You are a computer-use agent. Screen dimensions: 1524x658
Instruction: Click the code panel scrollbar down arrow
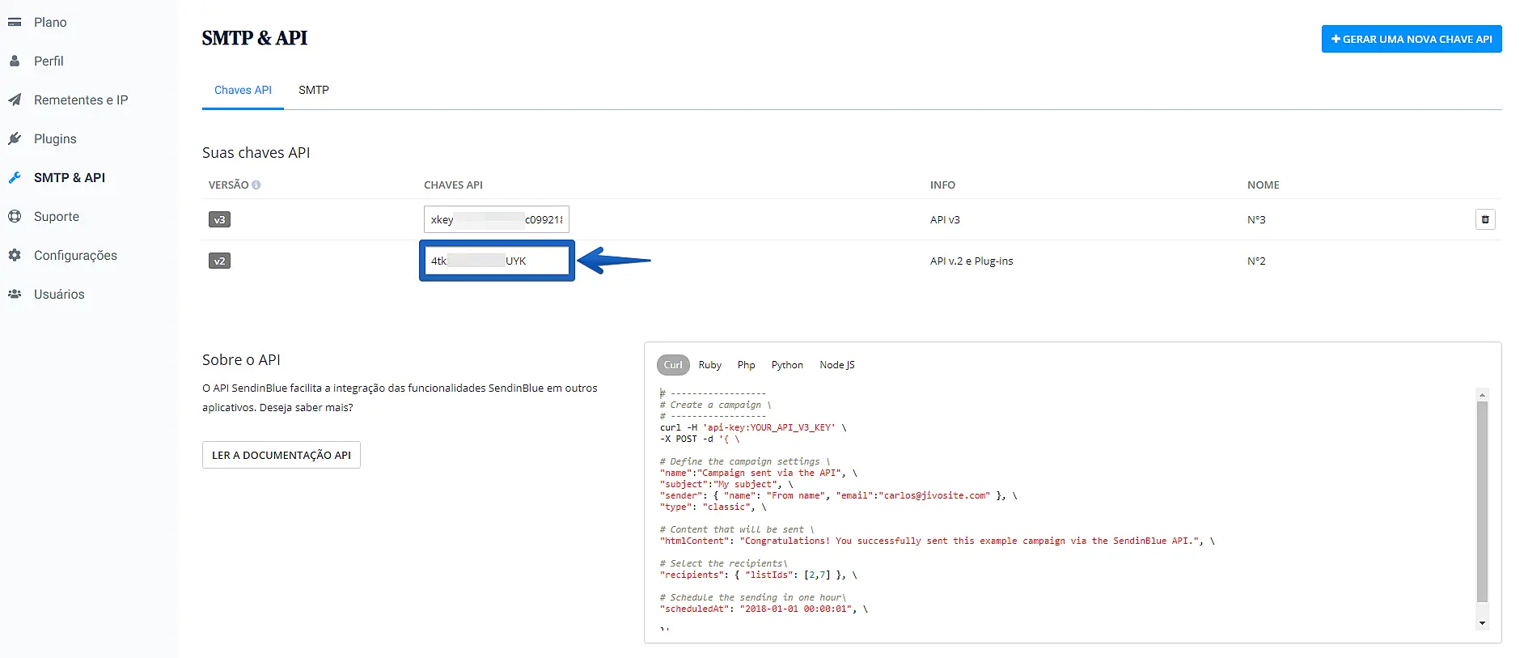pyautogui.click(x=1482, y=623)
